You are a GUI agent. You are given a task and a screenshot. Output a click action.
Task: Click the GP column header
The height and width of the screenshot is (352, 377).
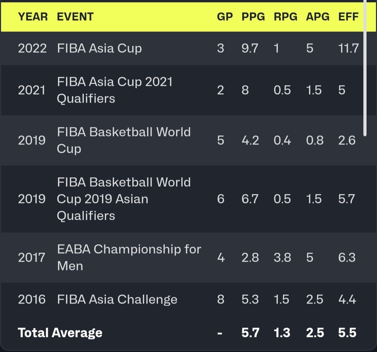(x=224, y=17)
